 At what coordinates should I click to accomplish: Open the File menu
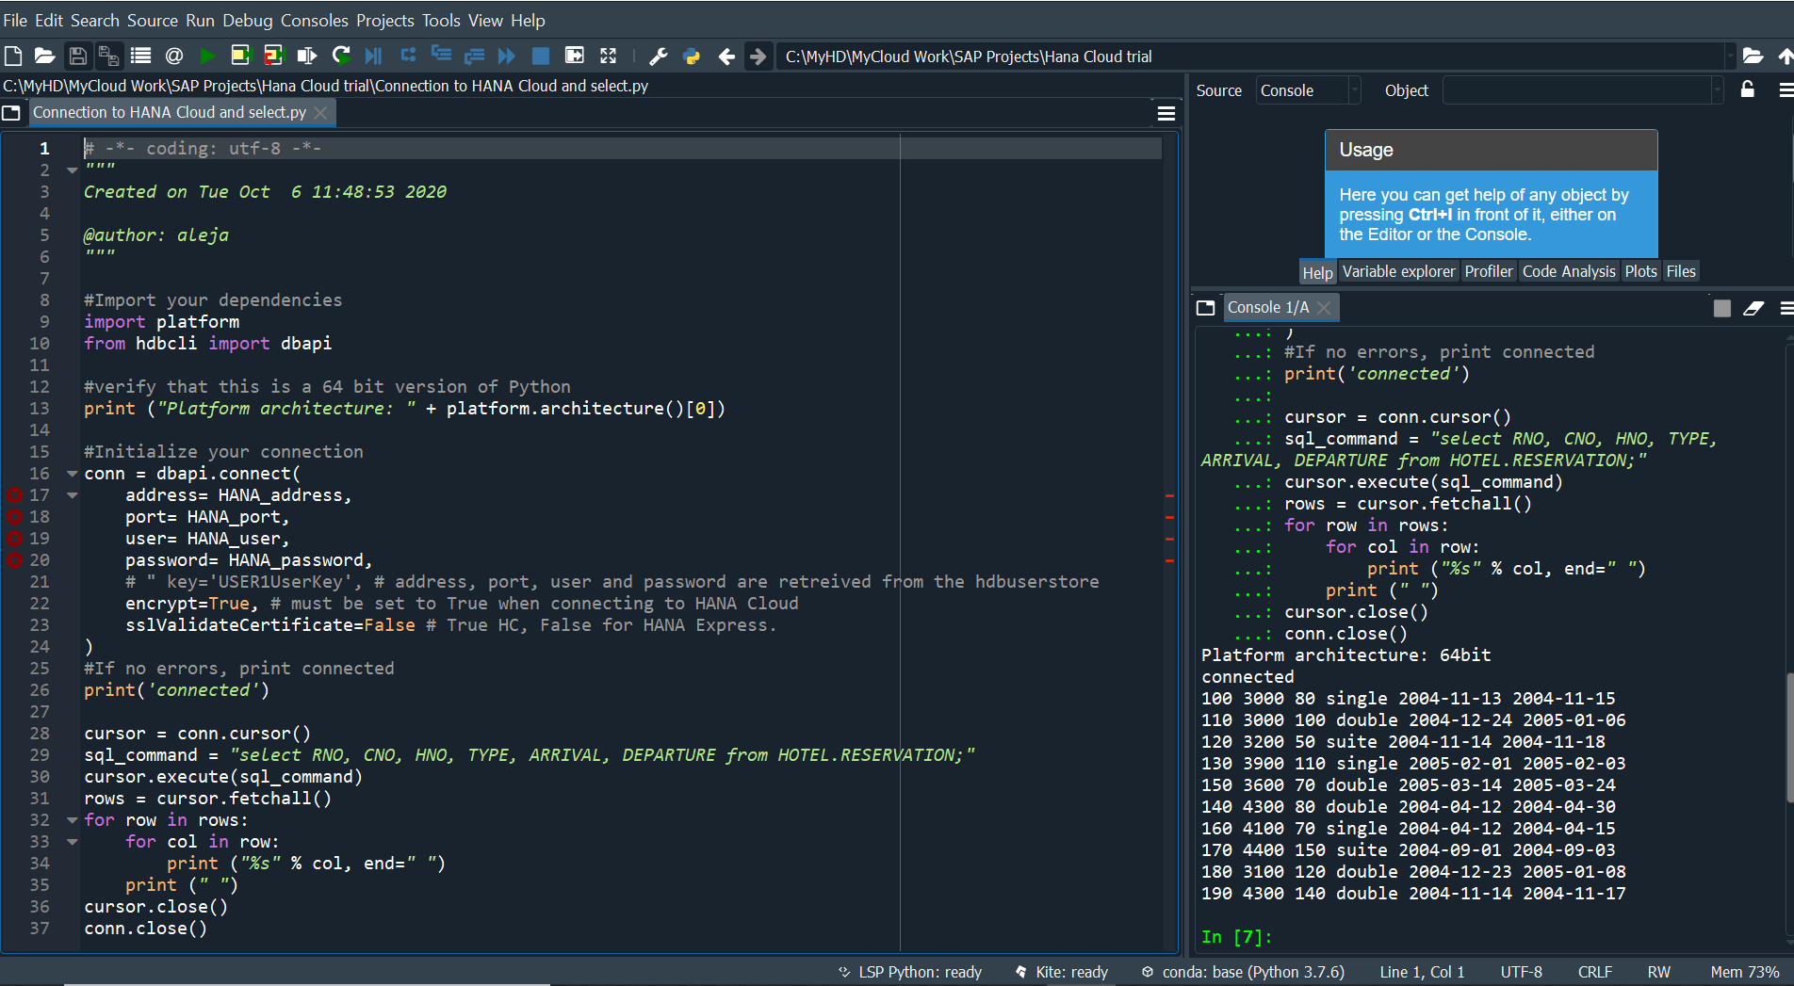point(15,20)
